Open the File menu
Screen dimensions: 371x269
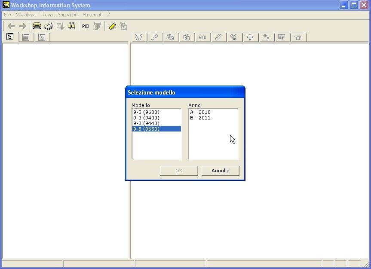(7, 15)
